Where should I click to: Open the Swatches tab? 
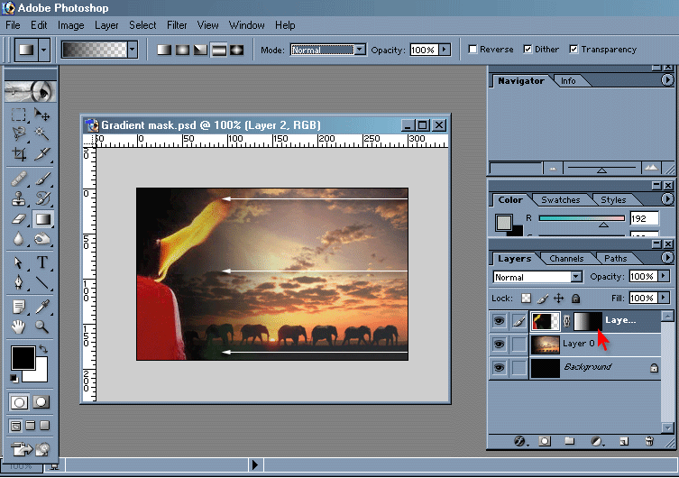tap(560, 199)
